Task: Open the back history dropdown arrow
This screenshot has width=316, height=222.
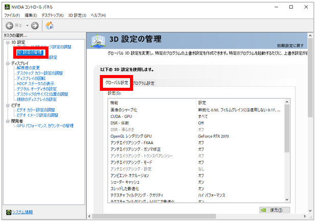Action: tap(27, 26)
